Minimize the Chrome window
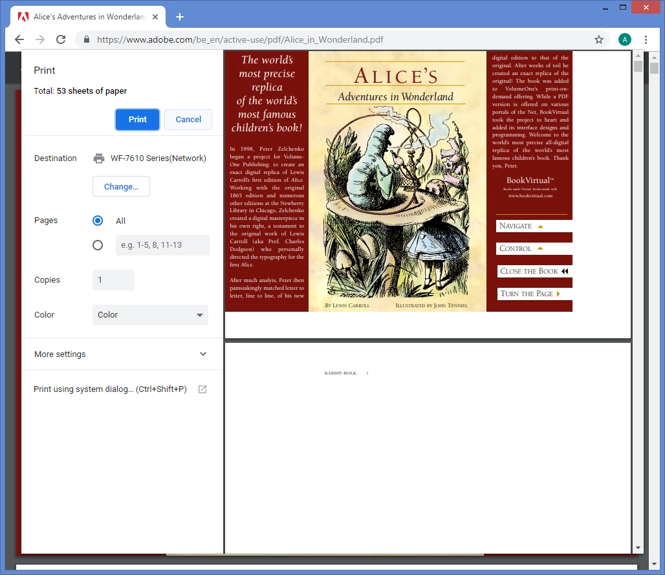 pos(605,8)
